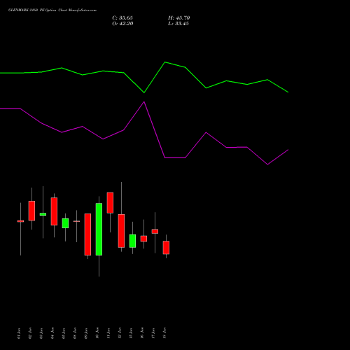Click the low price value L: 33.45
The image size is (350, 350).
pos(178,24)
